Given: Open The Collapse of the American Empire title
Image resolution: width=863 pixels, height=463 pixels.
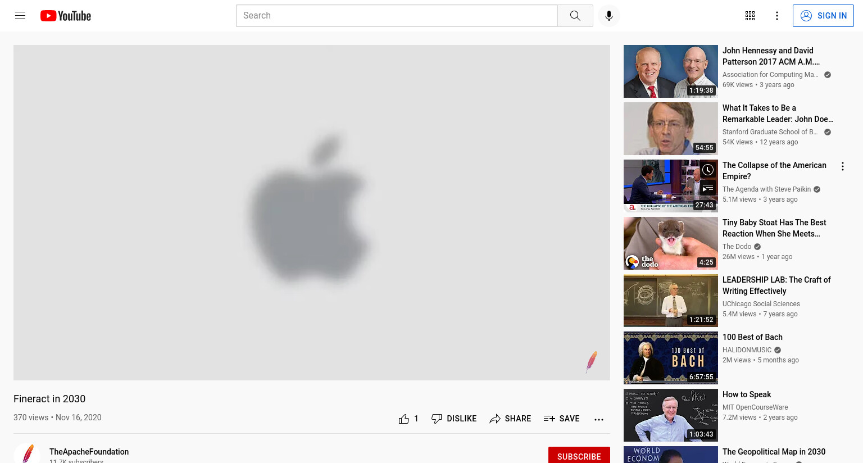Looking at the screenshot, I should 774,171.
